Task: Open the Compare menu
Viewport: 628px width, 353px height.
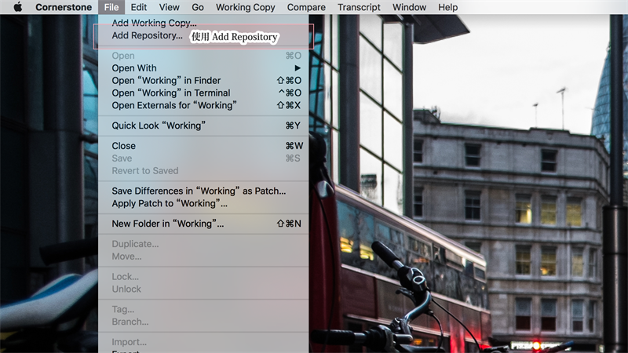Action: point(306,7)
